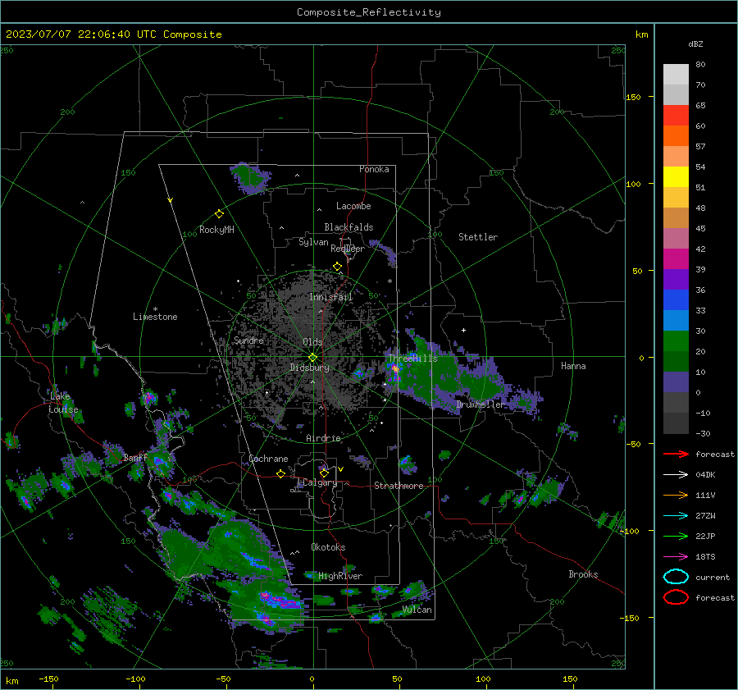Viewport: 738px width, 690px height.
Task: Select the 42-39 dBZ magenta swatch
Action: (x=676, y=259)
